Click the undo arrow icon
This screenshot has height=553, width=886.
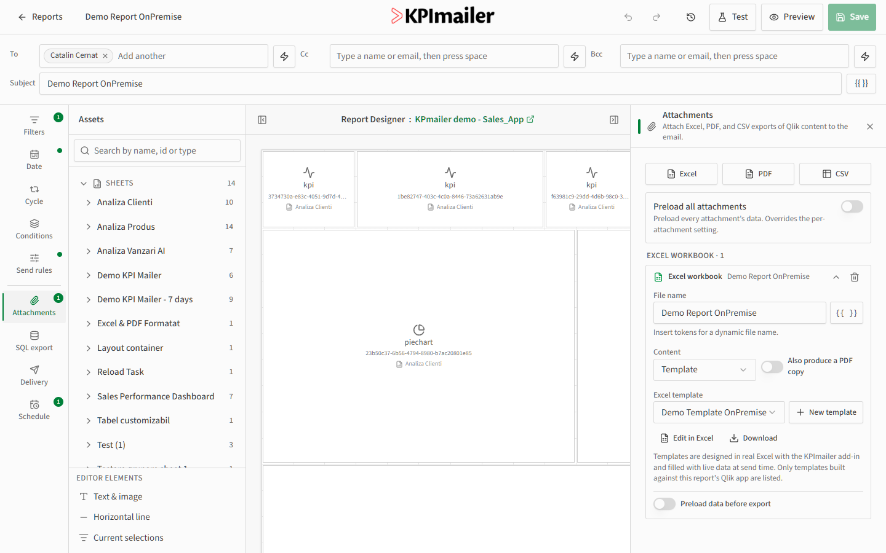coord(628,17)
